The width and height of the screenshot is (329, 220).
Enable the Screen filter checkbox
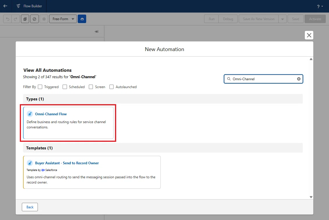(x=91, y=87)
